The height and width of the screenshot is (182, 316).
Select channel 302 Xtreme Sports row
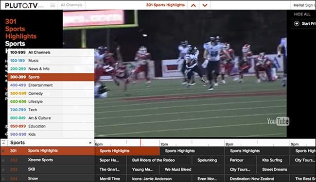(48, 160)
